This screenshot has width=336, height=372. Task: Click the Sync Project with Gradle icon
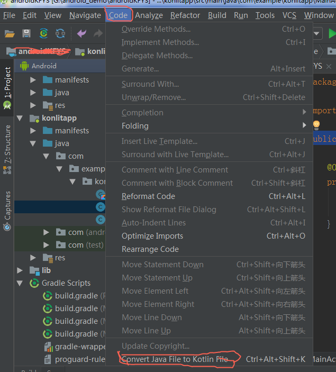(x=44, y=33)
